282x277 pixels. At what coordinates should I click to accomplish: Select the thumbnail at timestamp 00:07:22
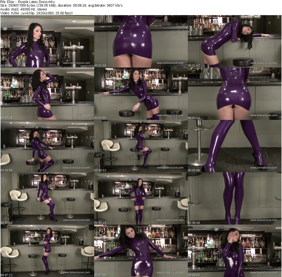(x=47, y=251)
